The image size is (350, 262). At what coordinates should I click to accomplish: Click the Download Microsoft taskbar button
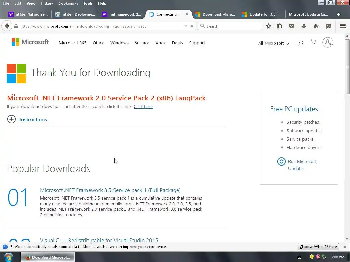tap(48, 257)
